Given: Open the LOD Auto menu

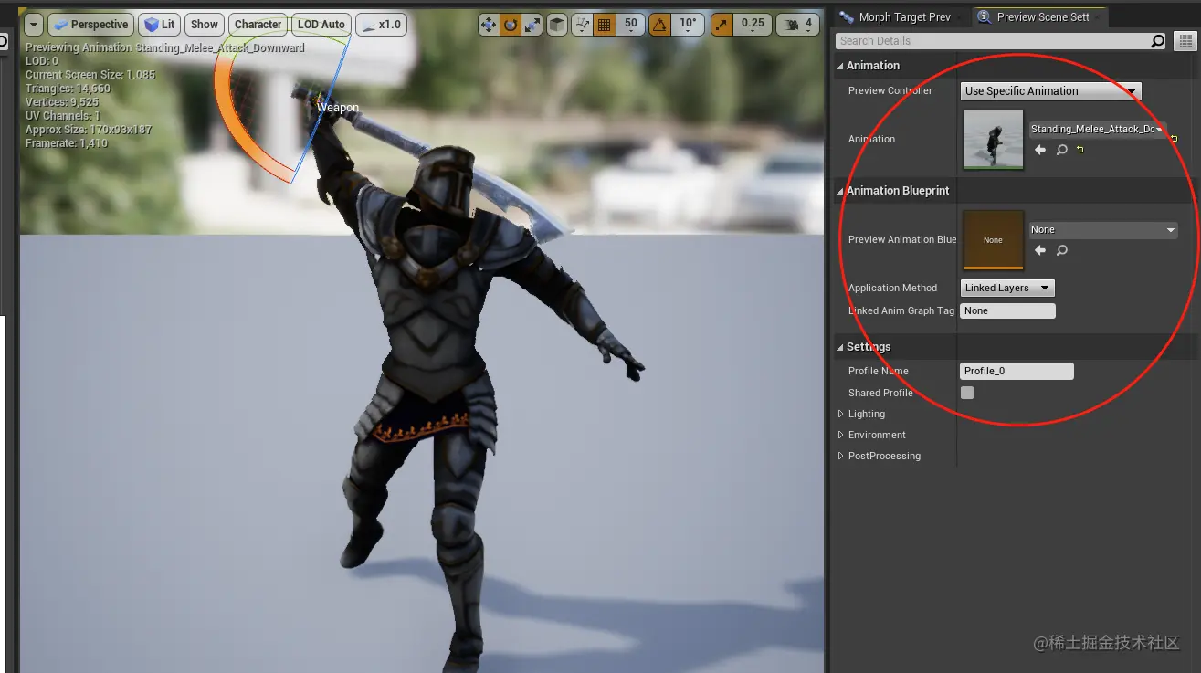Looking at the screenshot, I should tap(321, 25).
